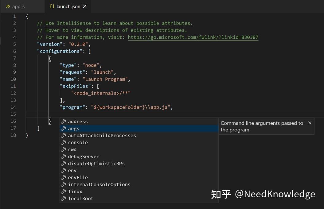The image size is (324, 209).
Task: Select the "internalConsoleOptions" suggestion
Action: tap(100, 184)
